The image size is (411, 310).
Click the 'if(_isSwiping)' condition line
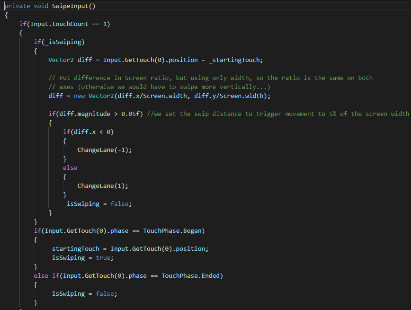[x=59, y=42]
